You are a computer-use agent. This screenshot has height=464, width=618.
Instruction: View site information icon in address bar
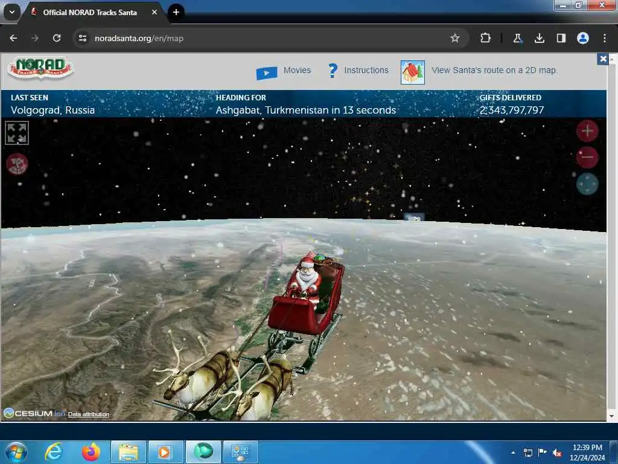pyautogui.click(x=82, y=38)
